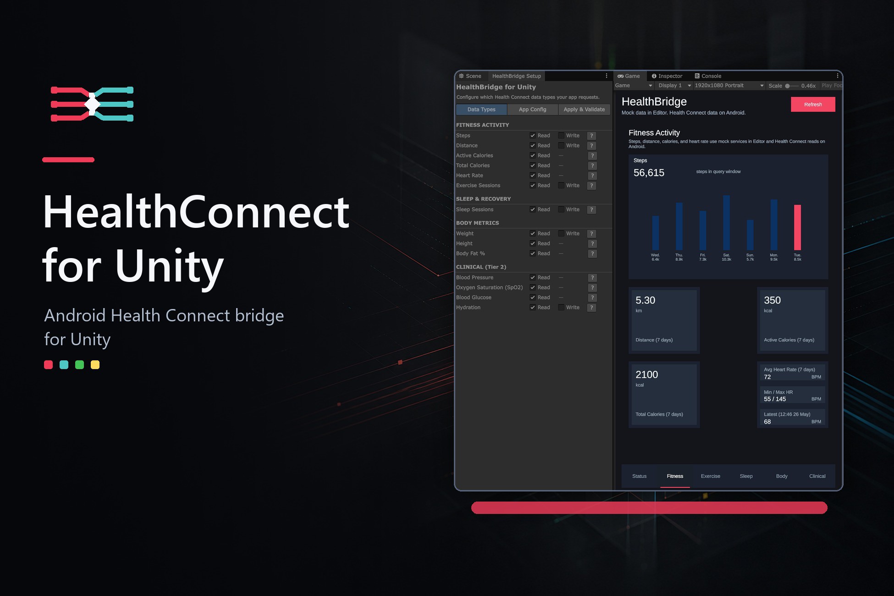Open help for Blood Glucose
Viewport: 894px width, 596px height.
[x=592, y=298]
